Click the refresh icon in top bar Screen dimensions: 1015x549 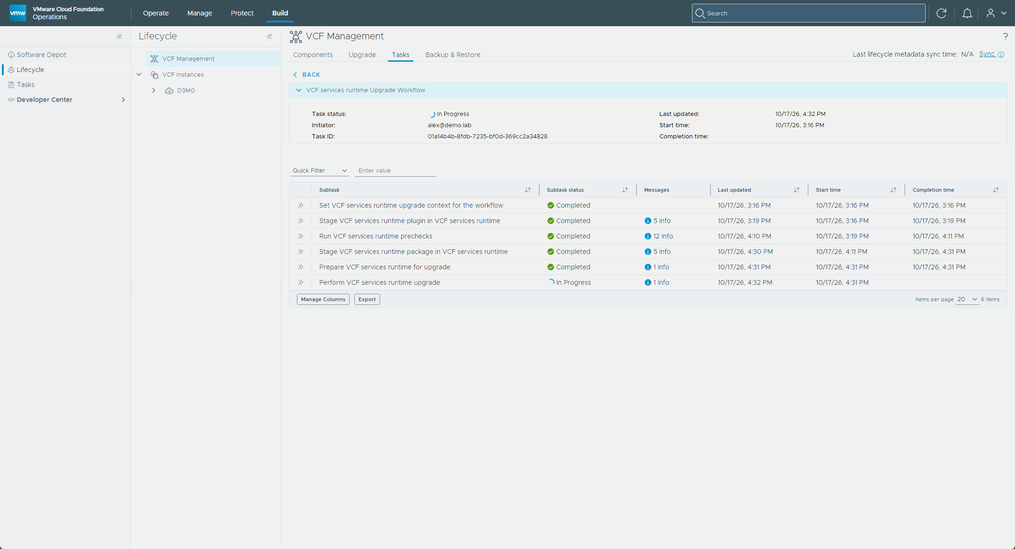pyautogui.click(x=941, y=13)
